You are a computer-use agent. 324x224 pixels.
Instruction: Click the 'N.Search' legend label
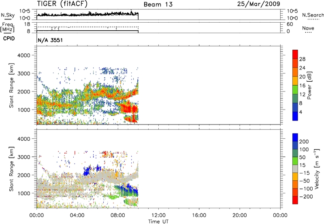(313, 15)
